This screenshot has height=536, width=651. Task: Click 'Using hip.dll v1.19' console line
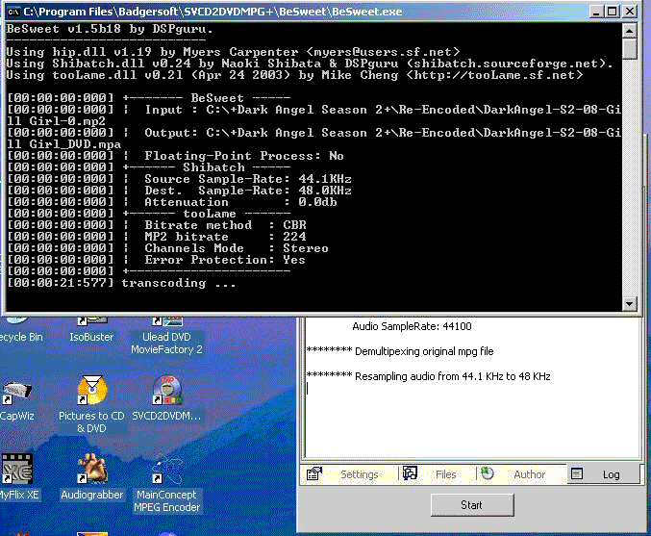click(x=234, y=52)
